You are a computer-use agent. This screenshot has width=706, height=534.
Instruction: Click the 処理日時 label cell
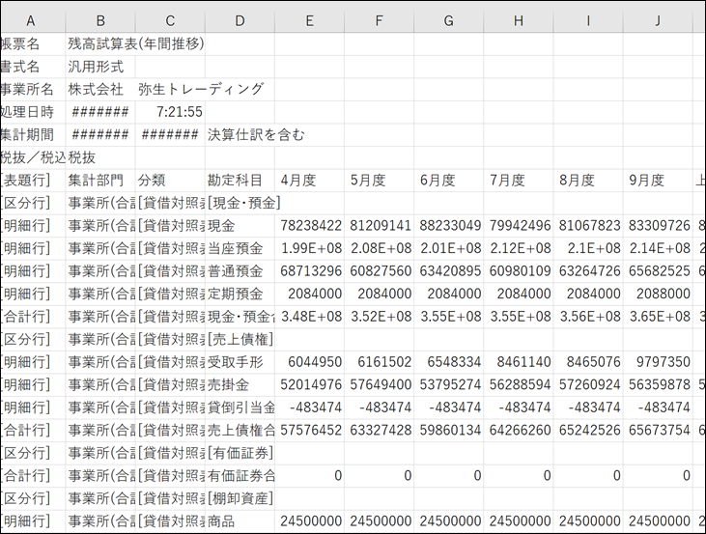pos(33,112)
